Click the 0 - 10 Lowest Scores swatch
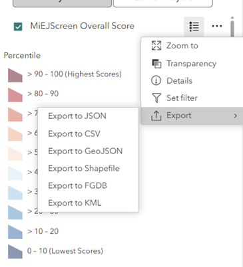 [15, 252]
